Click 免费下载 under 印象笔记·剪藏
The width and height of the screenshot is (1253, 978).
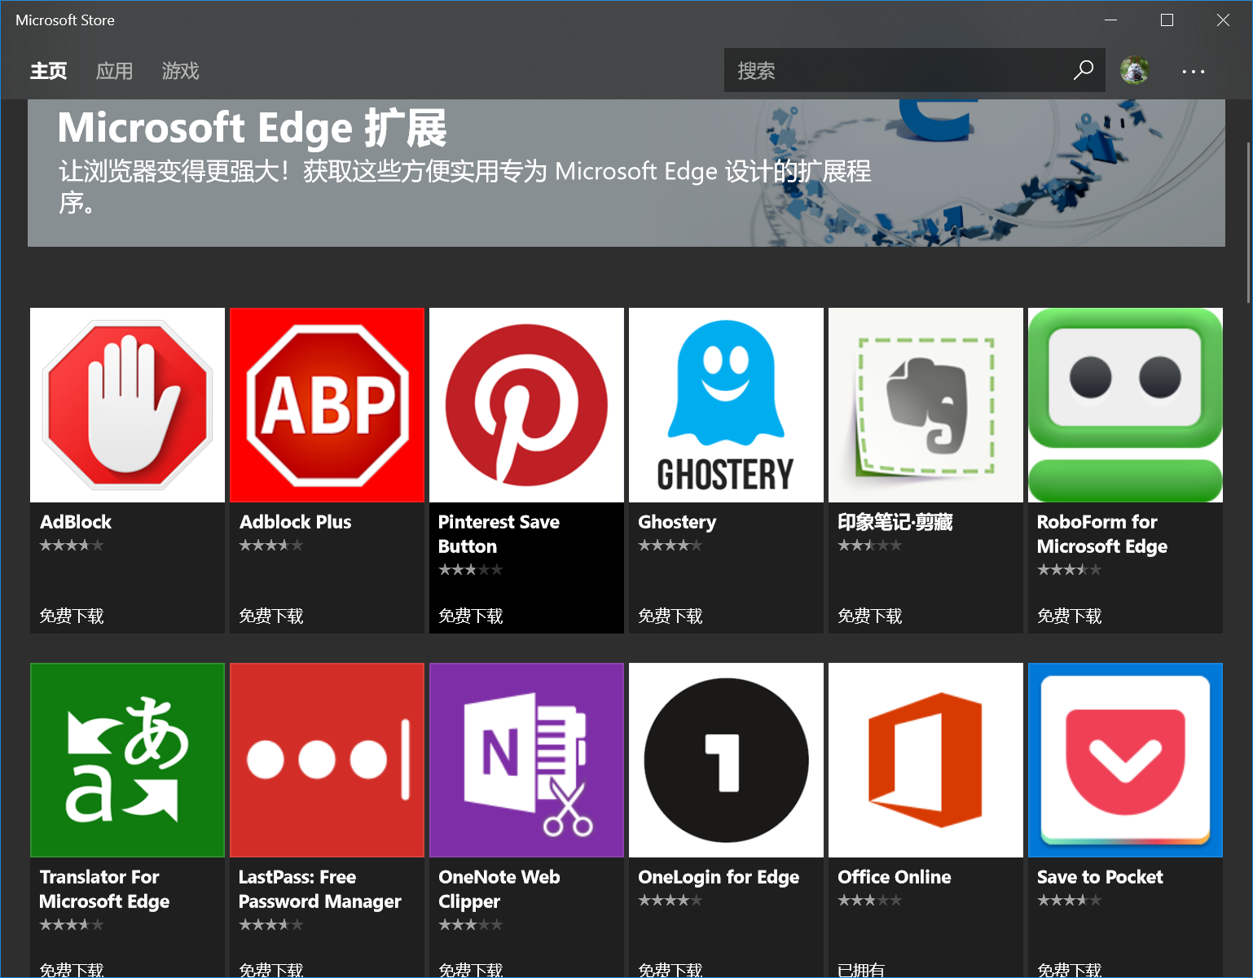coord(870,616)
